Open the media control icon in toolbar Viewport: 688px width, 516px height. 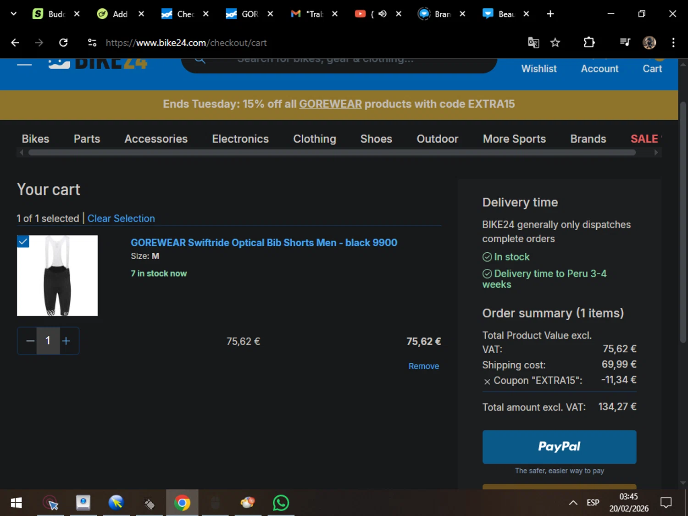pyautogui.click(x=625, y=43)
